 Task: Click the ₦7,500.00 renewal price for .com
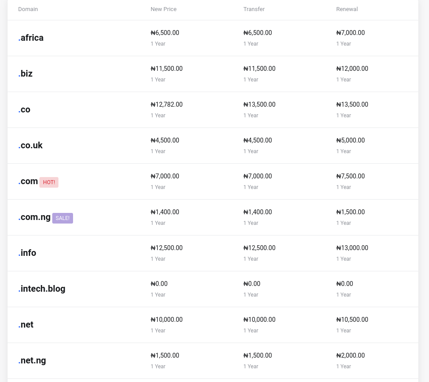tap(350, 177)
